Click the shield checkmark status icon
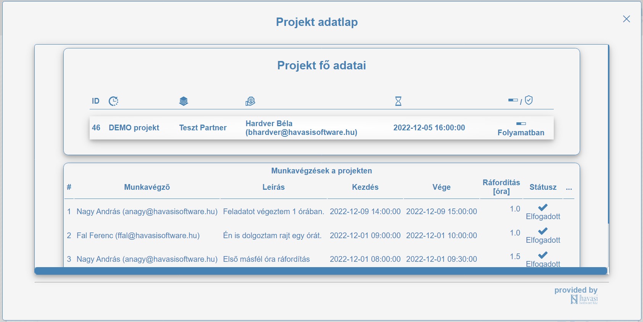Viewport: 643px width, 322px height. click(529, 100)
